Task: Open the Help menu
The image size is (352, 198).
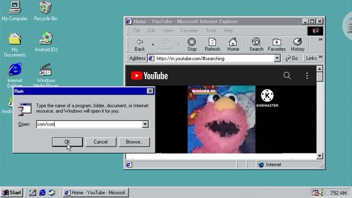Action: (228, 30)
